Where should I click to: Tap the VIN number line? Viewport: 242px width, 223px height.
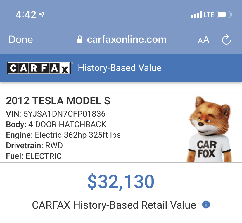[x=56, y=114]
